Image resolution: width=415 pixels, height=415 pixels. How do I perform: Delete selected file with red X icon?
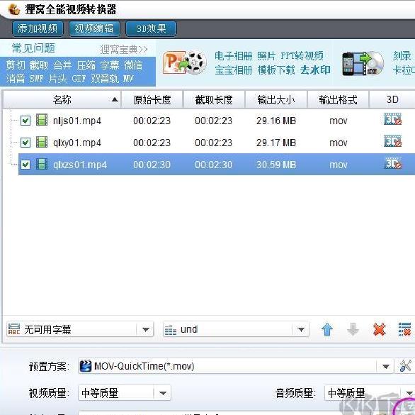(379, 330)
